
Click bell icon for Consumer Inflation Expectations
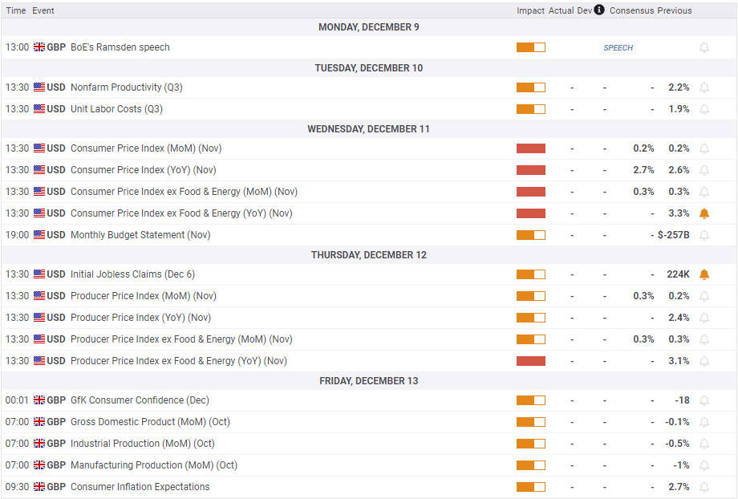(704, 487)
